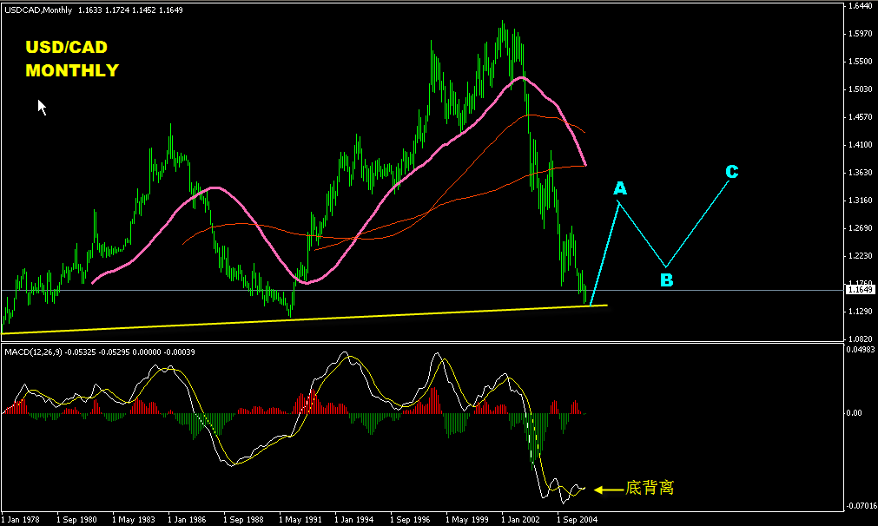
Task: Click the 1 Jan 1994 date label
Action: click(354, 519)
